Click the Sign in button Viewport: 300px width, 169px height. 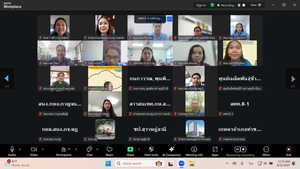pos(201,5)
